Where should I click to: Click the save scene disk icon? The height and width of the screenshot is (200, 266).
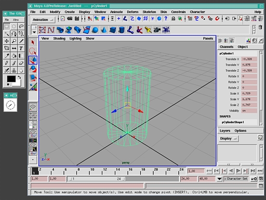pos(77,19)
